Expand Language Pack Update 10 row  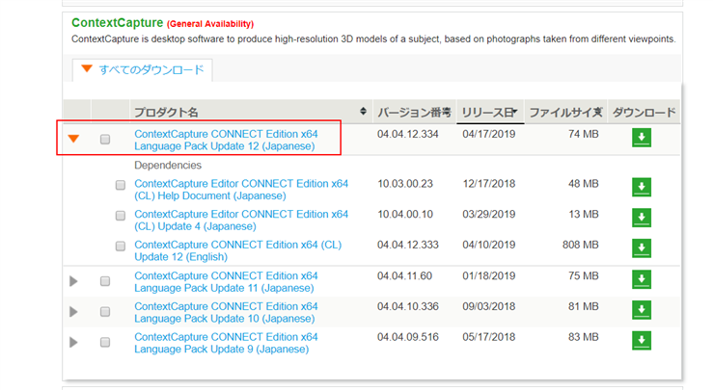click(73, 312)
